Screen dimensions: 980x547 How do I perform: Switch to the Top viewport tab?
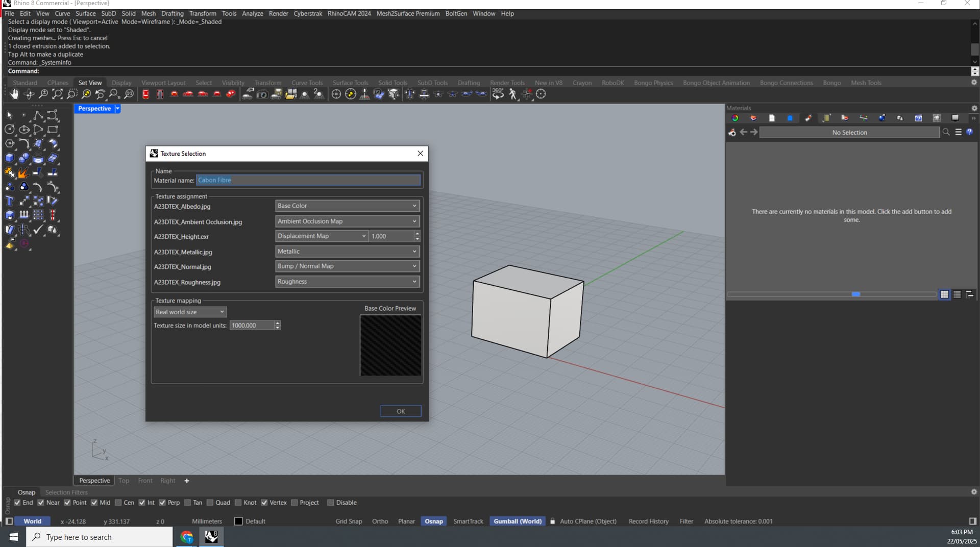124,480
